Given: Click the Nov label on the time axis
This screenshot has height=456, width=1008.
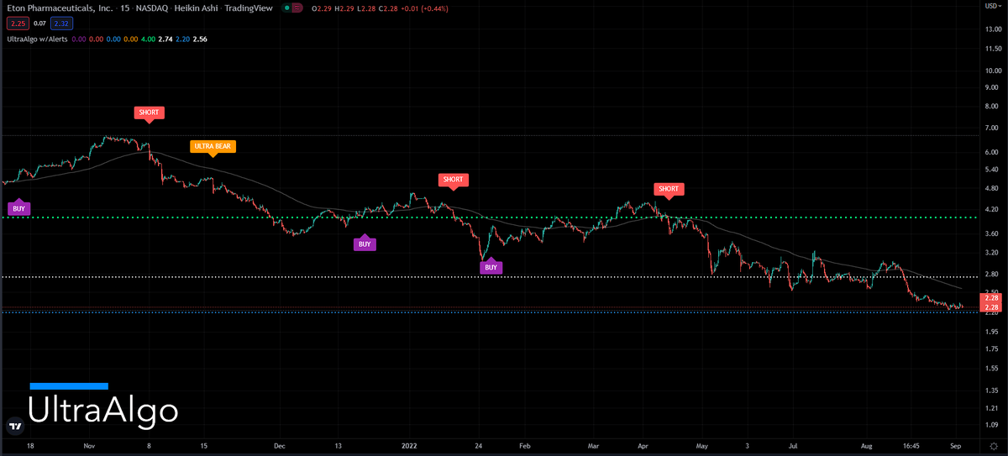Looking at the screenshot, I should pos(91,445).
